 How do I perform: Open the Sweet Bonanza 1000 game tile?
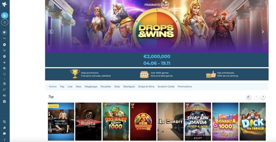(225, 122)
